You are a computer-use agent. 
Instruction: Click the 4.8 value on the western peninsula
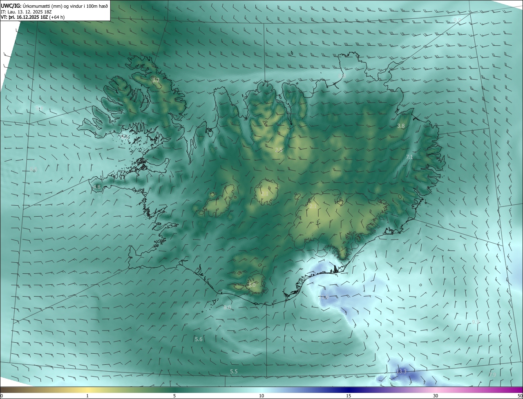96,187
